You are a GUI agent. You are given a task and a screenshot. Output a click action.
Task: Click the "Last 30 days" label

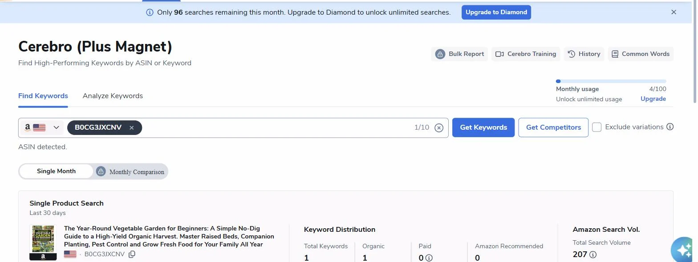(48, 213)
